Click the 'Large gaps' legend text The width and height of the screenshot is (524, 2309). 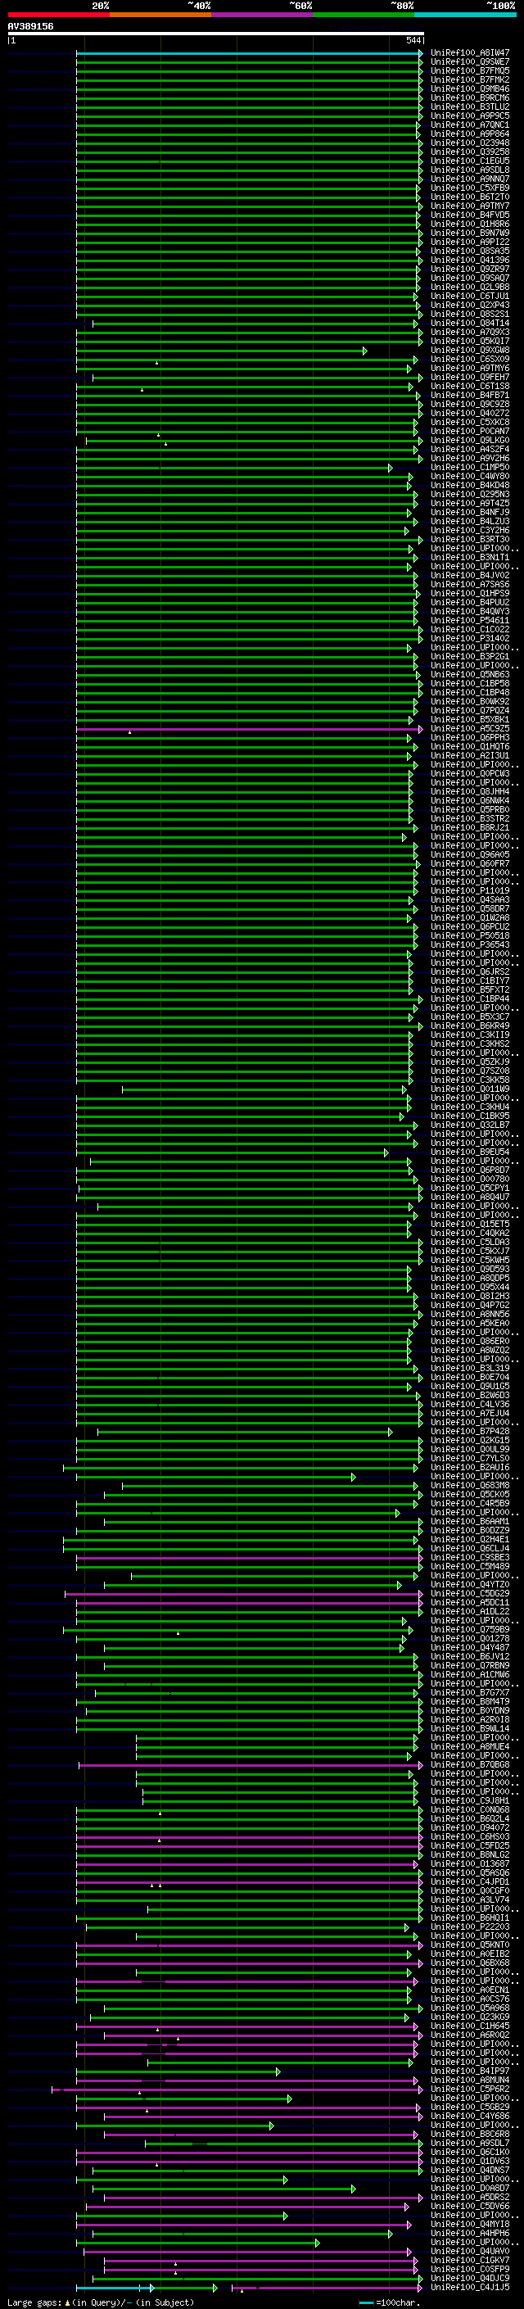coord(35,2302)
